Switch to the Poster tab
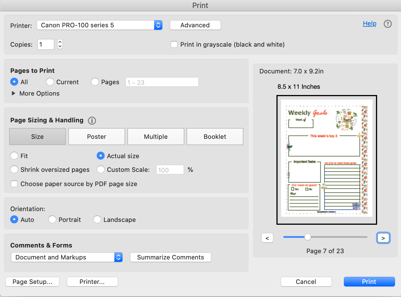 click(x=97, y=137)
